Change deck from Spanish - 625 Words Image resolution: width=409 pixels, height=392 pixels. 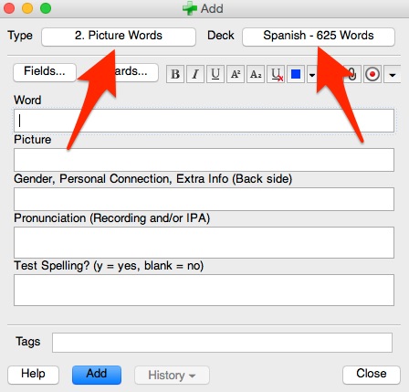click(319, 37)
